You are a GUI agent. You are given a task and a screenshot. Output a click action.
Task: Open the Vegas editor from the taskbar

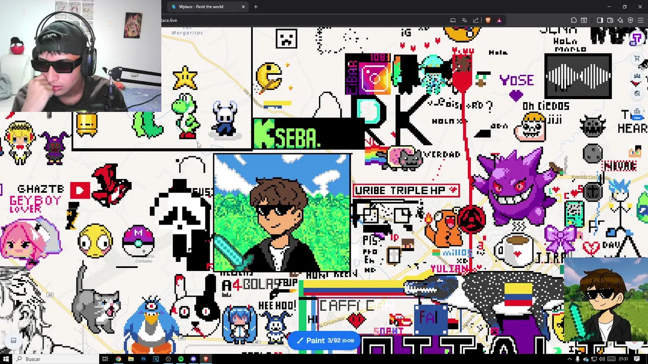[x=156, y=359]
